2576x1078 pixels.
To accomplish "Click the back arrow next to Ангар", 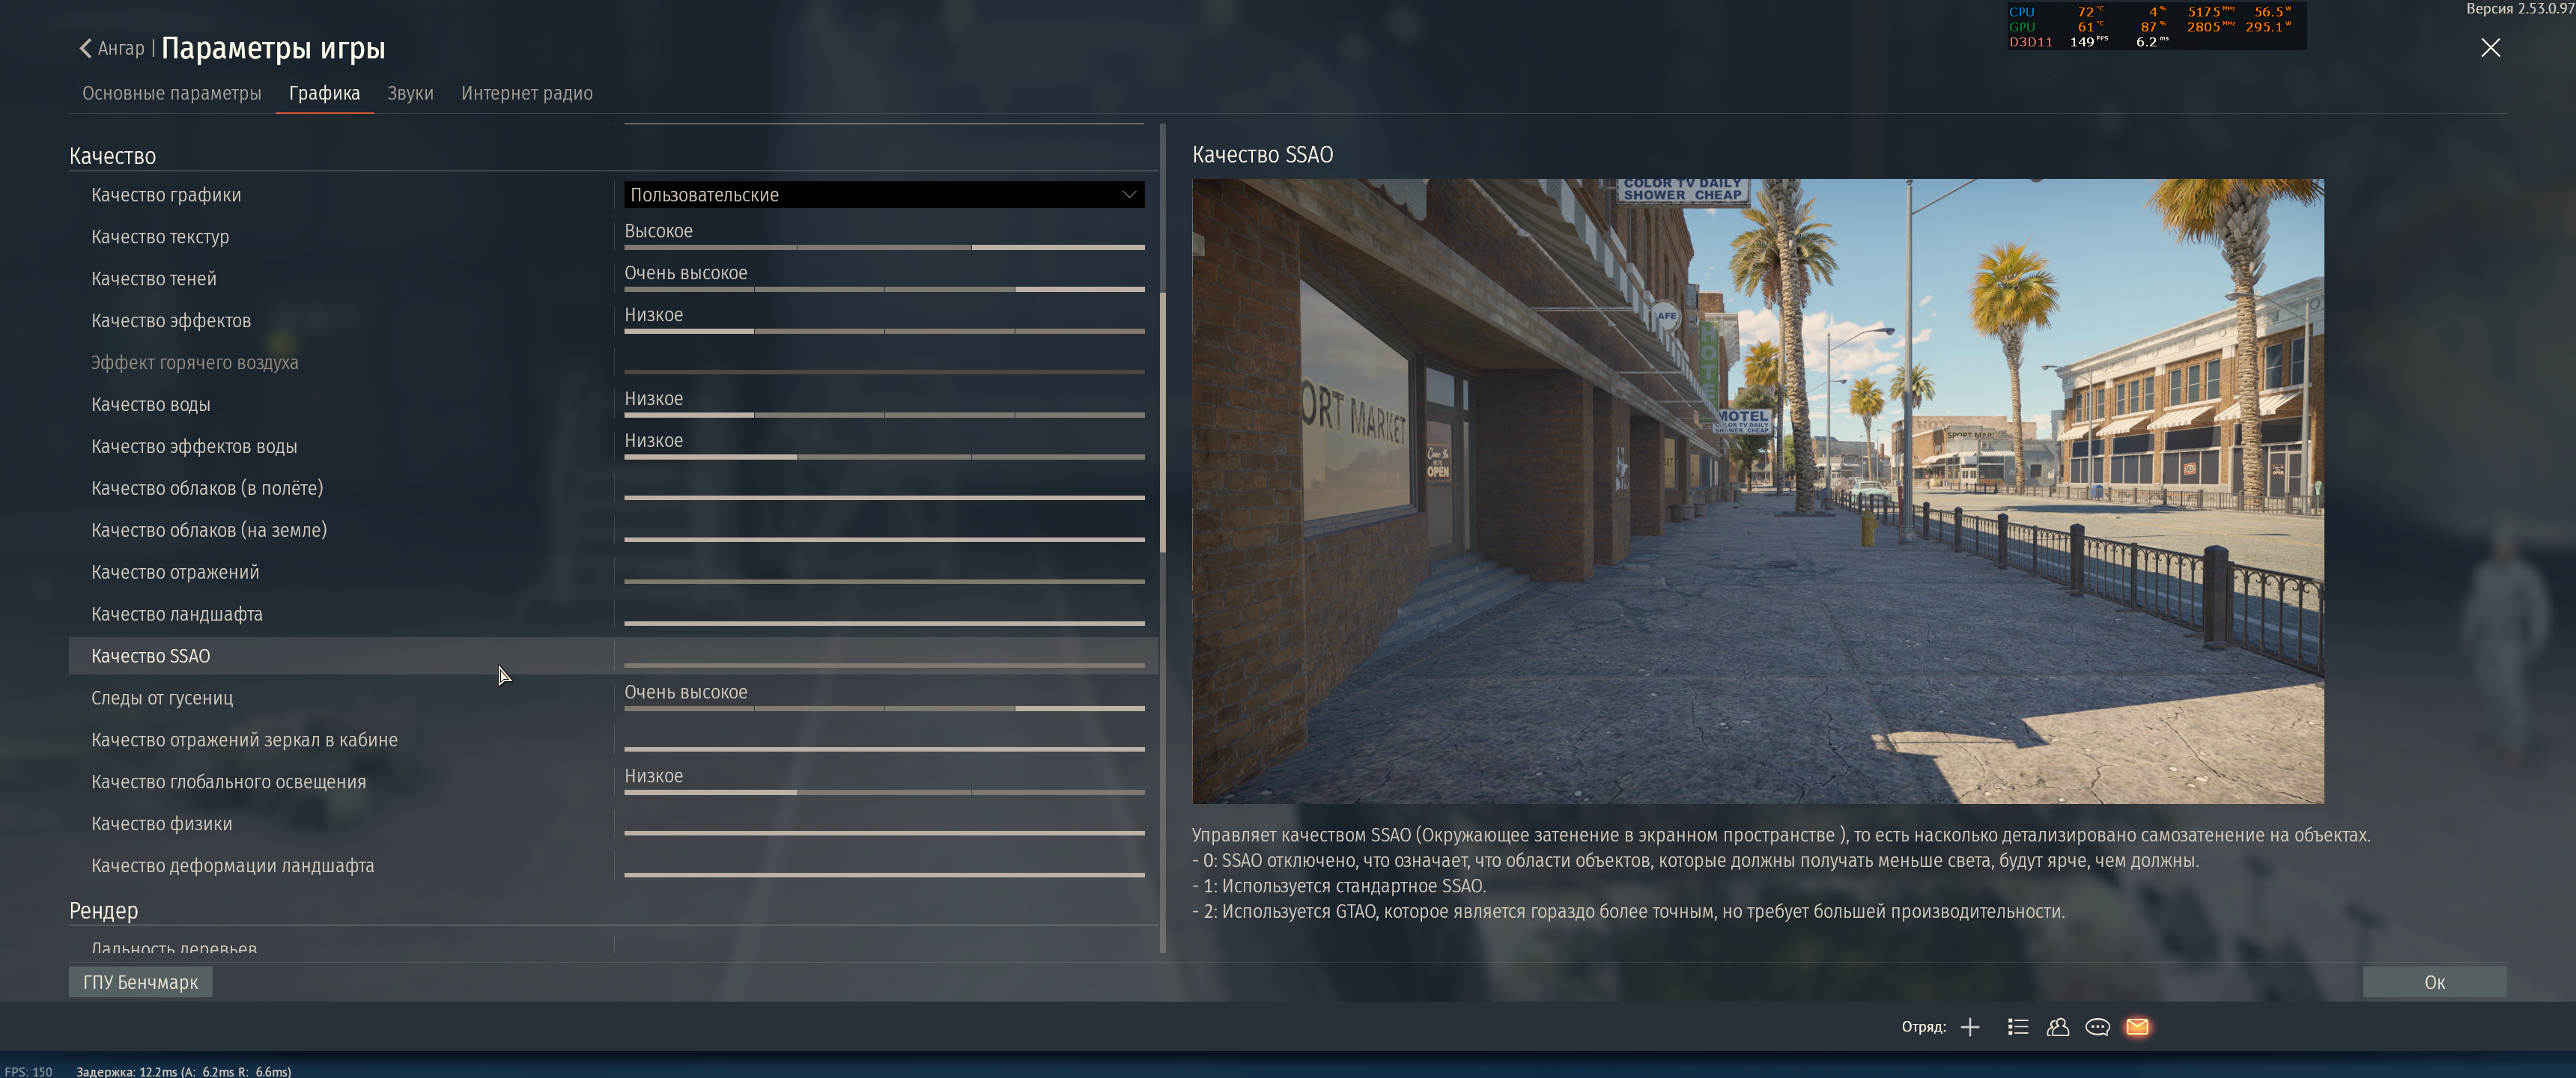I will pos(86,48).
